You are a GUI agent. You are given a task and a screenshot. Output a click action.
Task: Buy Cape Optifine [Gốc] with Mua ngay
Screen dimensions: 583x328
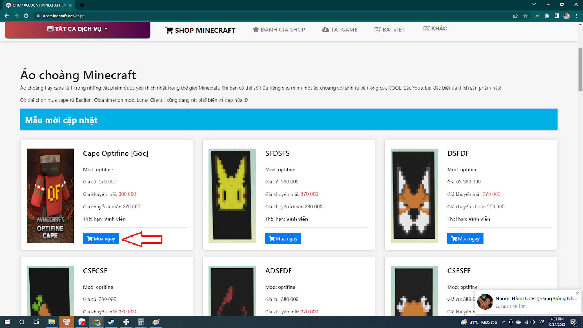point(101,238)
